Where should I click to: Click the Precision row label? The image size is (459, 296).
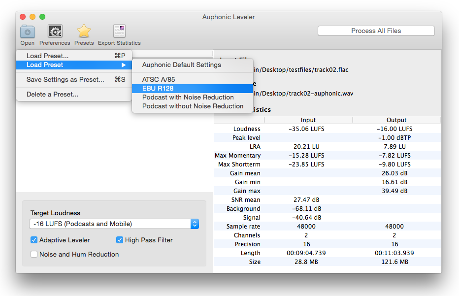click(x=247, y=244)
